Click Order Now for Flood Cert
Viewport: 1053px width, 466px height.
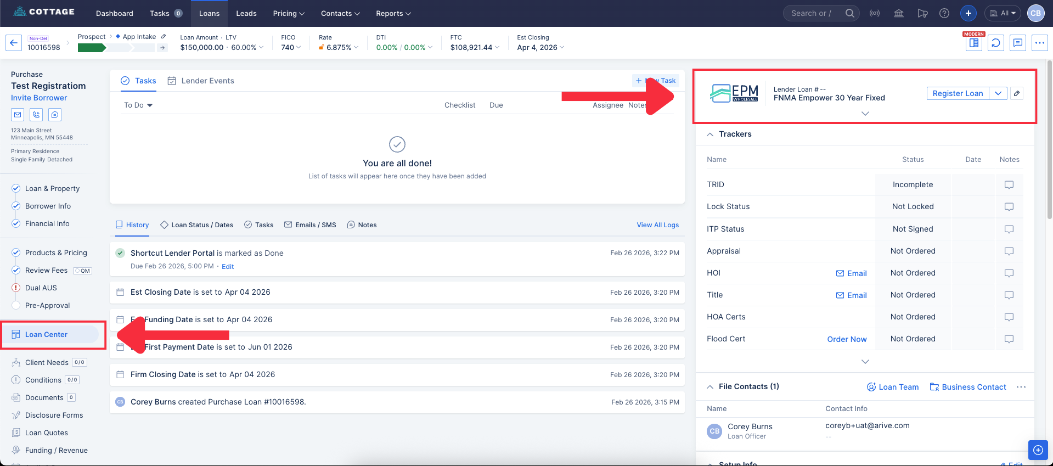847,339
